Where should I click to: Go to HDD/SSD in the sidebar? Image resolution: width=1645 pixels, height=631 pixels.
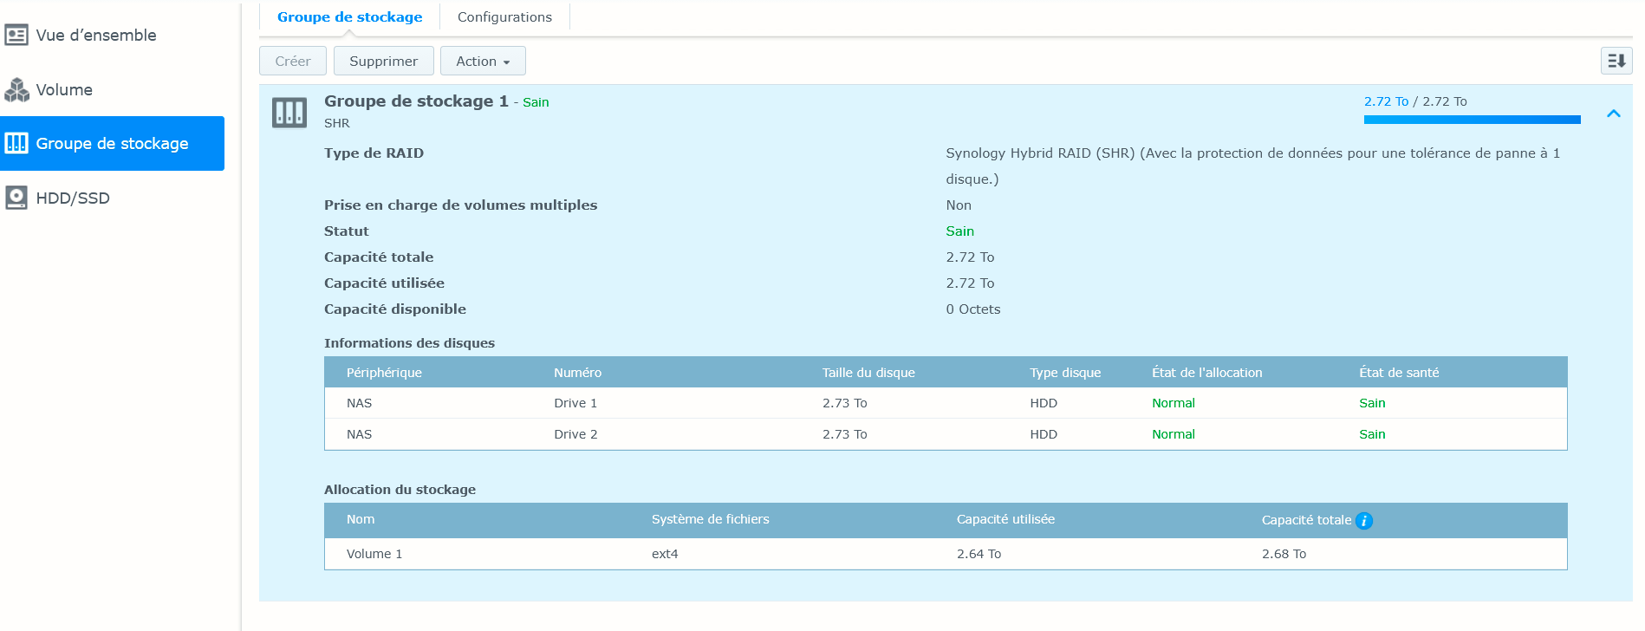(73, 198)
